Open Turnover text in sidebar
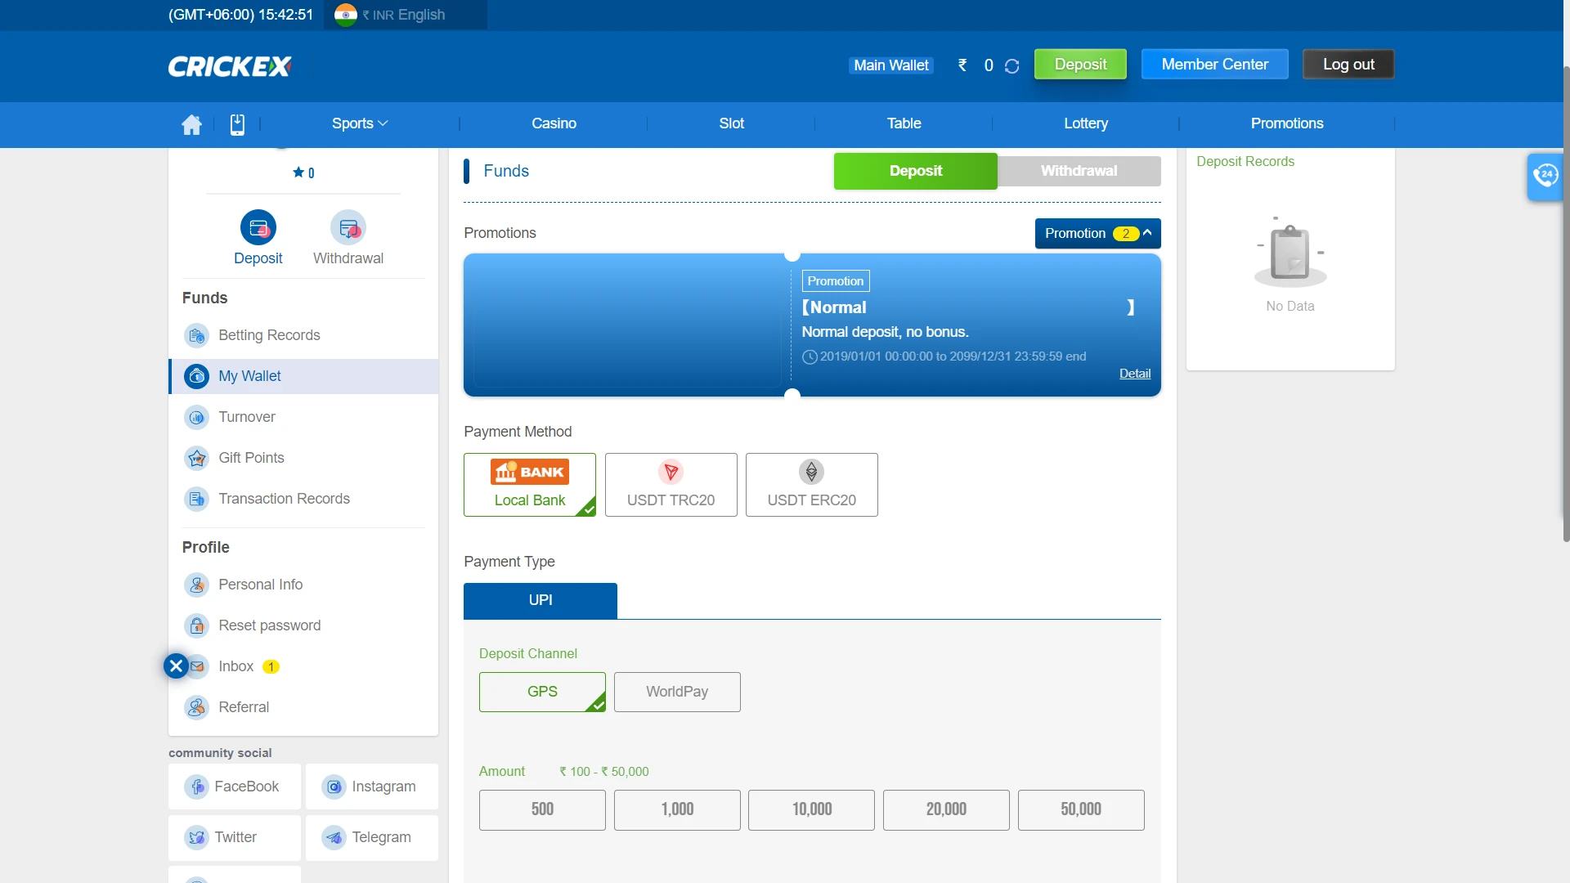 coord(247,417)
